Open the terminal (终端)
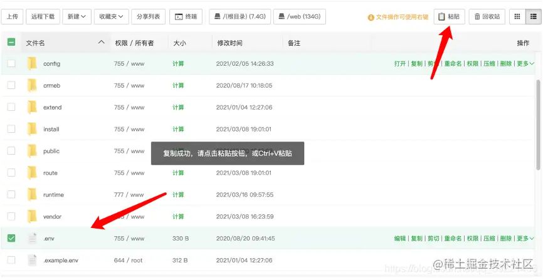The image size is (543, 280). [186, 17]
